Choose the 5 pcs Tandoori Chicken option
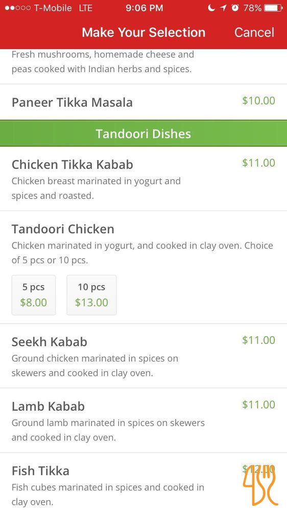The width and height of the screenshot is (287, 512). coord(34,295)
